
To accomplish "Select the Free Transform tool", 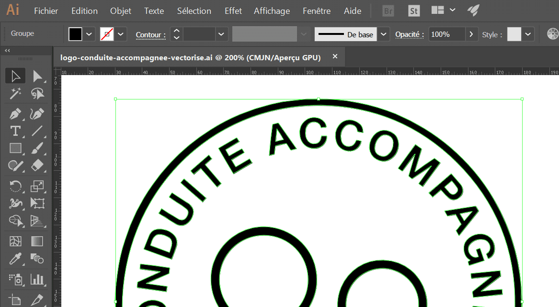I will coord(37,203).
